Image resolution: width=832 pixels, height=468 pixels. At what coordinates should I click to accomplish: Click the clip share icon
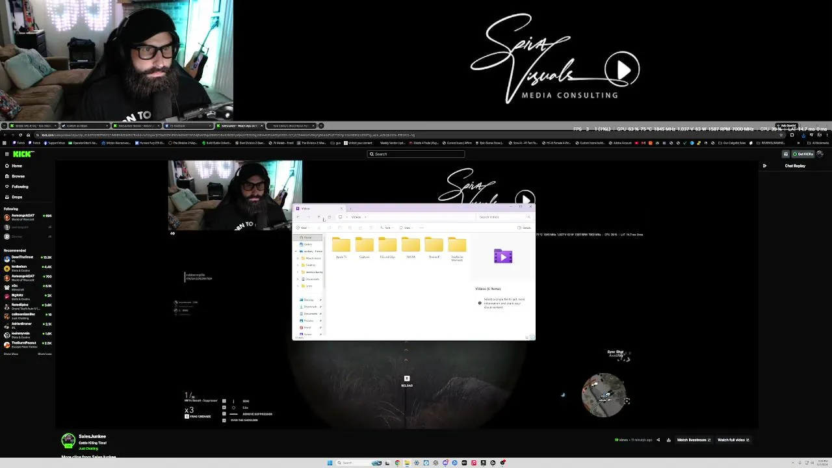tap(658, 440)
